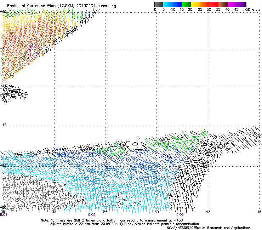Click the 9:05 swath time marker
The height and width of the screenshot is (230, 262).
coord(92,215)
